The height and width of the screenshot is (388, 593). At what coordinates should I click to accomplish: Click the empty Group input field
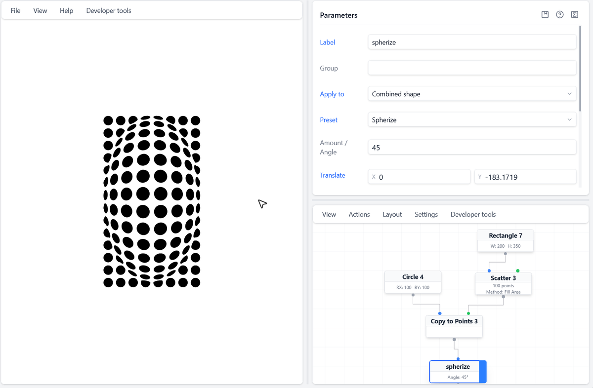coord(472,68)
